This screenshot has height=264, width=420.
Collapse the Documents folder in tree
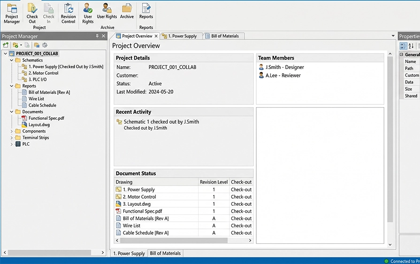click(x=12, y=112)
